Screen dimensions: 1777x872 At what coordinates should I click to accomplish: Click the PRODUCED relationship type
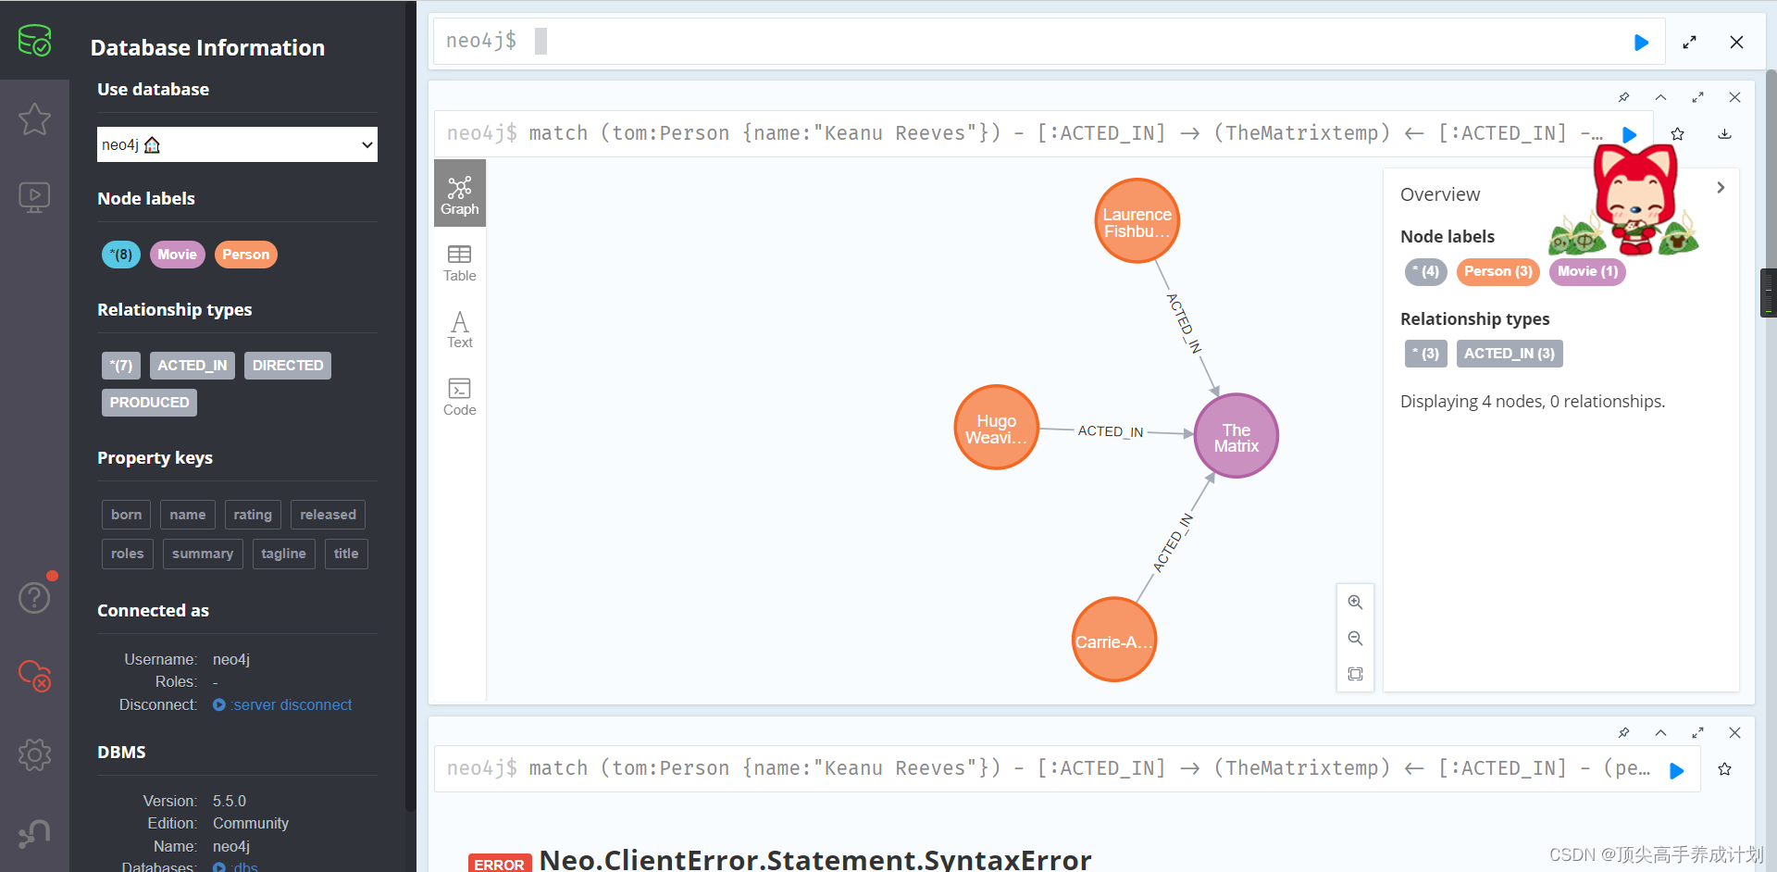click(x=149, y=403)
